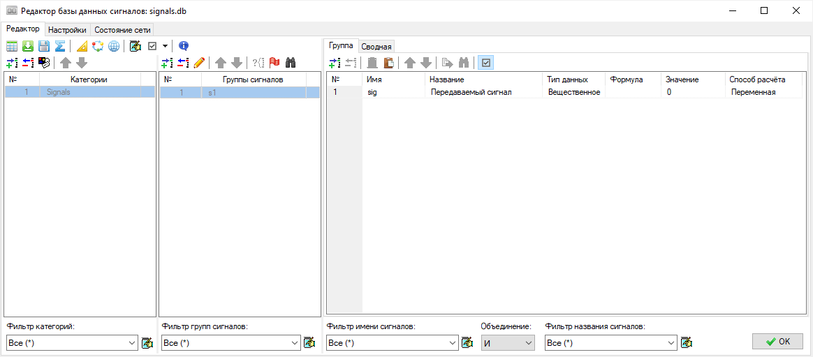Open the Сводная tab
This screenshot has width=813, height=357.
[x=376, y=47]
